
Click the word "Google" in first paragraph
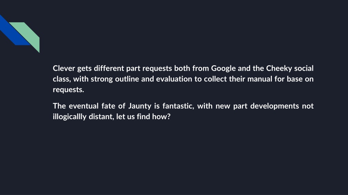pyautogui.click(x=223, y=68)
